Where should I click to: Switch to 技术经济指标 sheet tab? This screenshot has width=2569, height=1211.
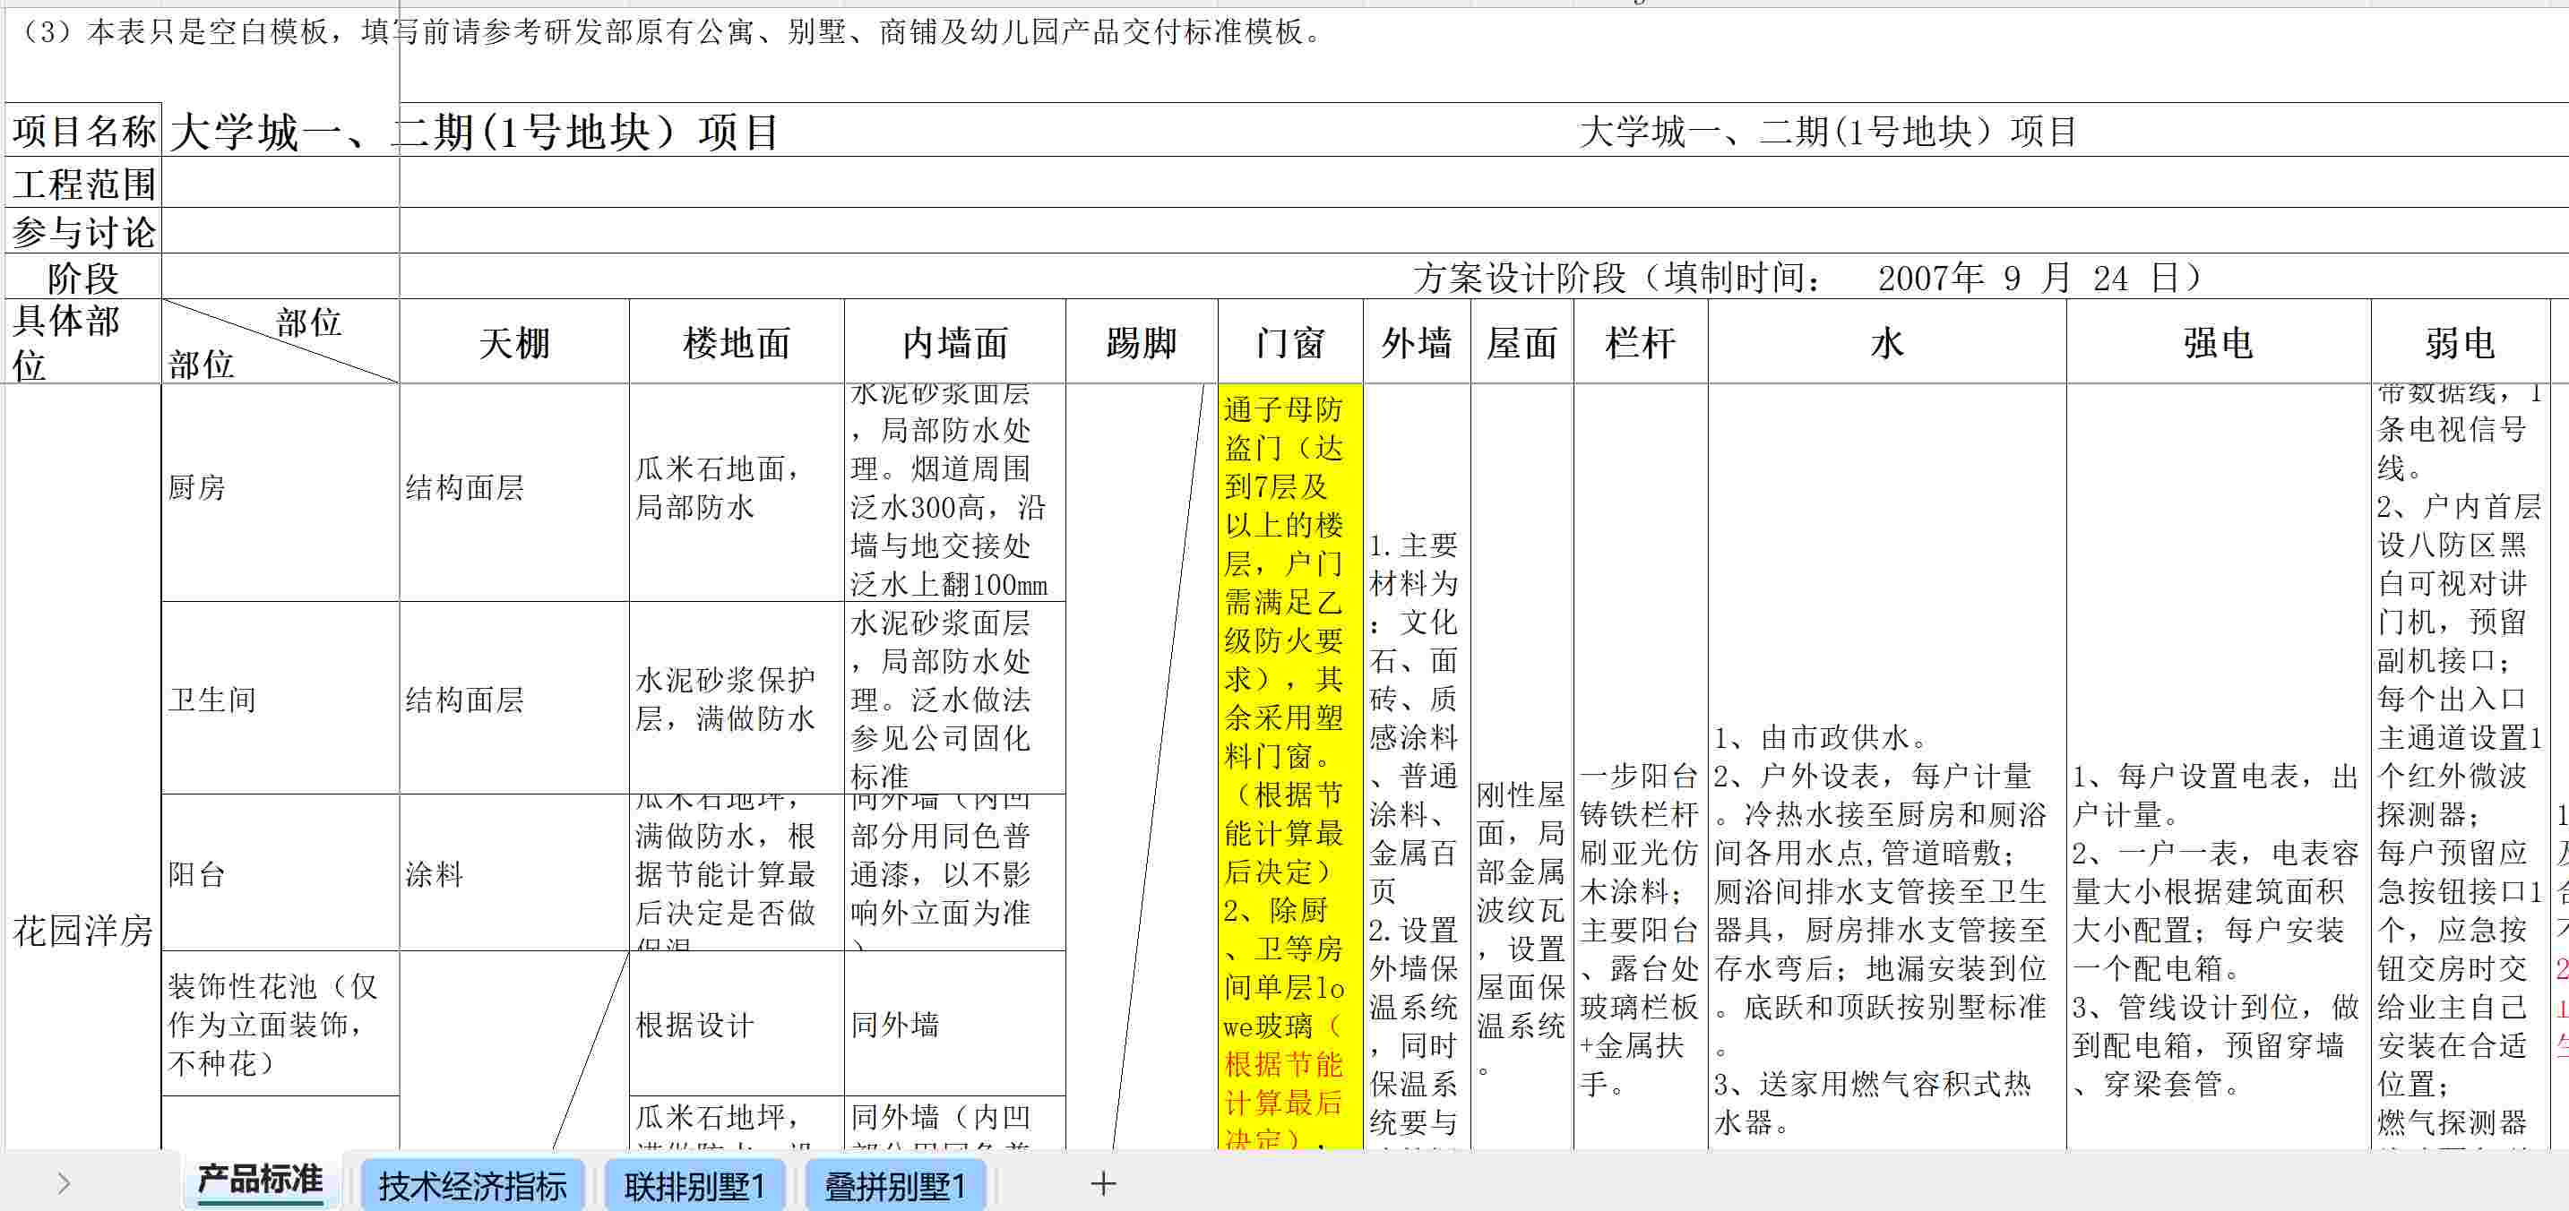click(x=471, y=1186)
